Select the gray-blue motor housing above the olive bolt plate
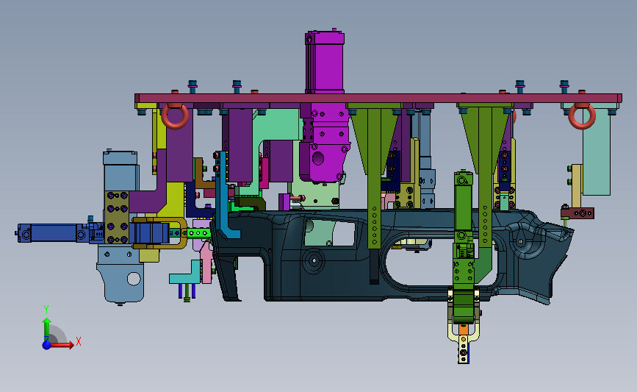Viewport: 637px width, 392px height. coord(120,171)
